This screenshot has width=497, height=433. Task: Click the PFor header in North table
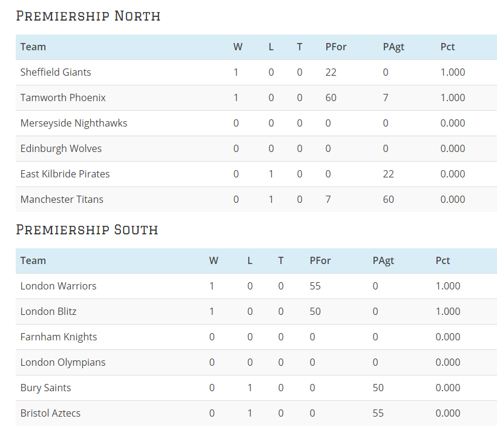click(336, 47)
